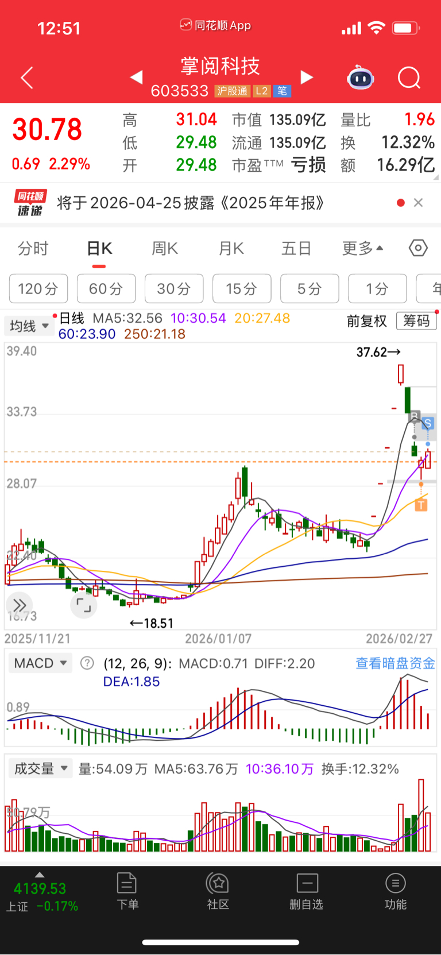Tap the 18.51 low price label
The height and width of the screenshot is (955, 441).
point(152,623)
